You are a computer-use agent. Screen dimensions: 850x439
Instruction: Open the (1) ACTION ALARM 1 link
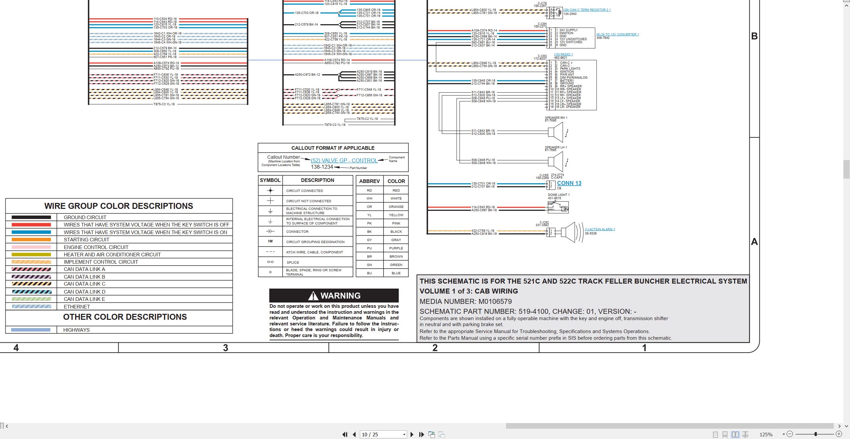(600, 229)
